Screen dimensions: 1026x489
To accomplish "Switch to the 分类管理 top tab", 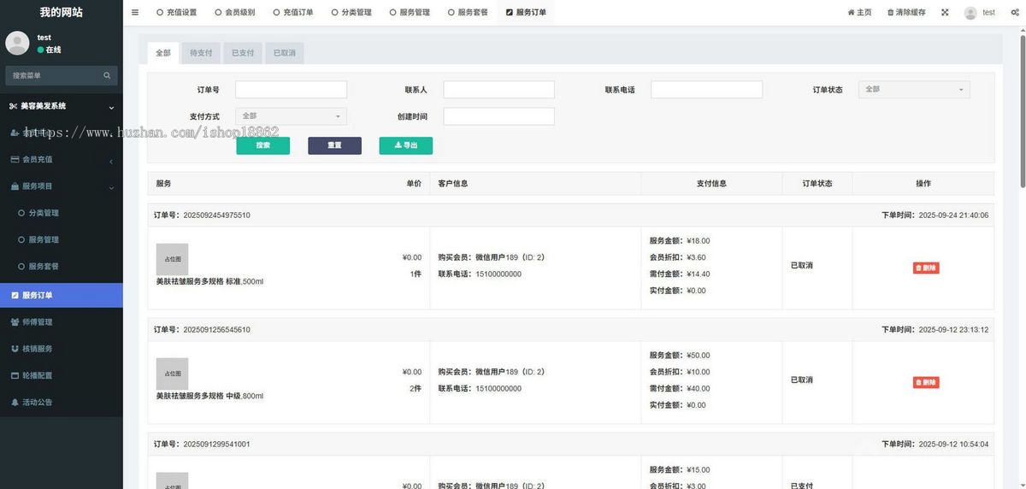I will 351,13.
